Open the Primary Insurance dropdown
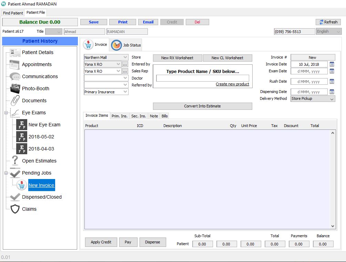This screenshot has width=346, height=262. click(x=106, y=92)
